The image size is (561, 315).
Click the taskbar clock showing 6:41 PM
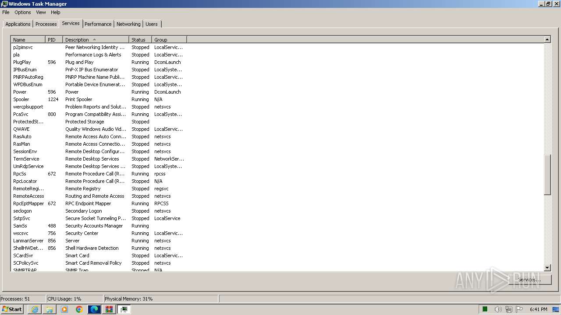(538, 309)
